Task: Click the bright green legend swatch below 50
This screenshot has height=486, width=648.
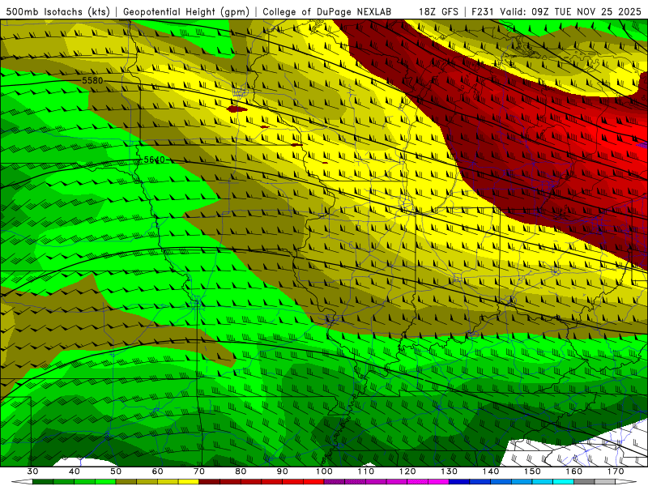Action: pos(105,481)
